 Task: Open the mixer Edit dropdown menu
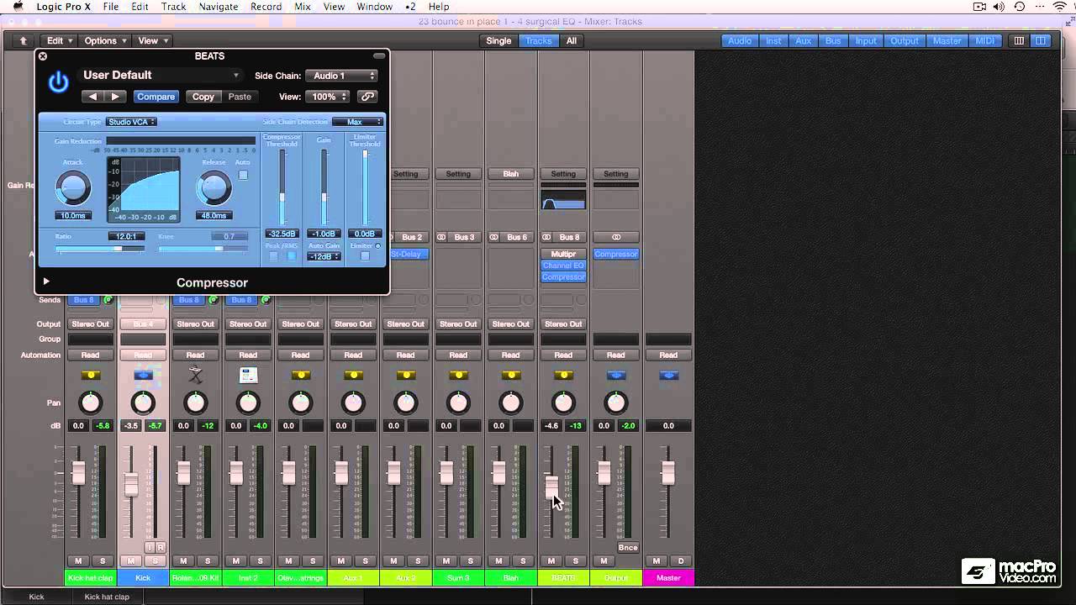[59, 40]
